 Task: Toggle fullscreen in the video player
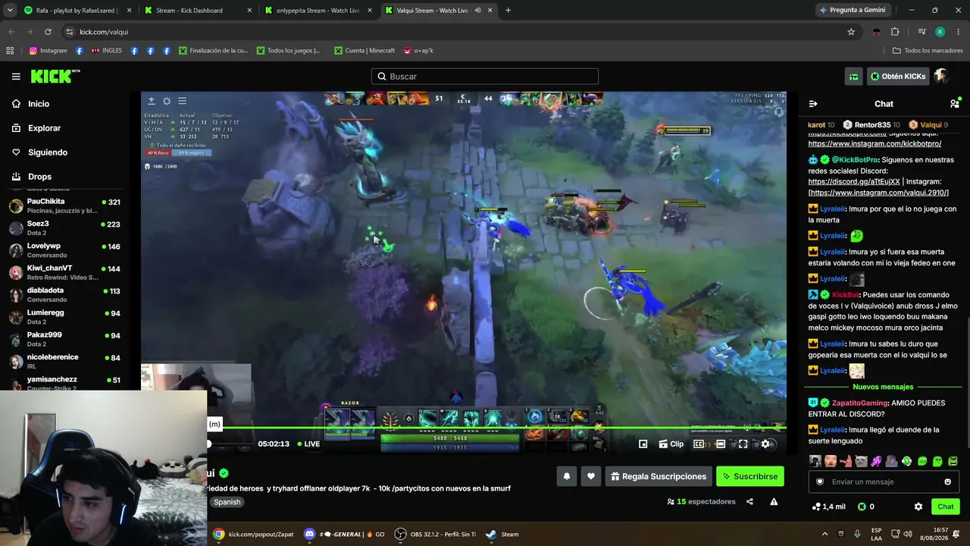[743, 444]
